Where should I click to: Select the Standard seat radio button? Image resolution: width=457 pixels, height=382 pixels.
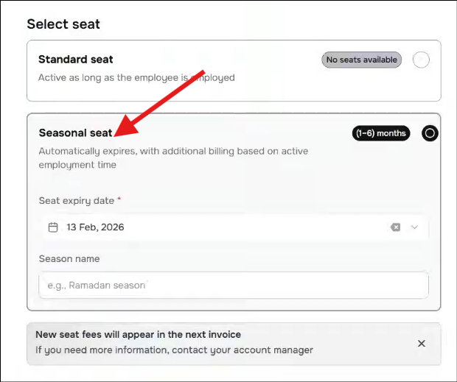click(x=421, y=60)
